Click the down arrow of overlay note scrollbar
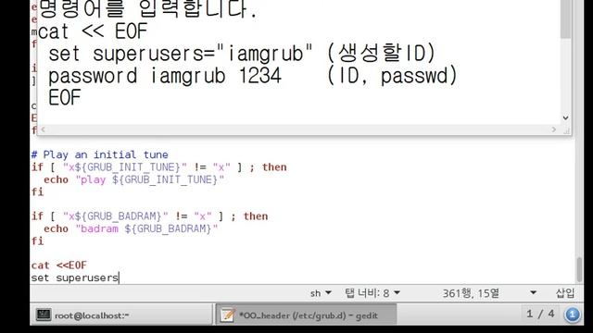Screen dimensions: 593x333 coord(565,117)
